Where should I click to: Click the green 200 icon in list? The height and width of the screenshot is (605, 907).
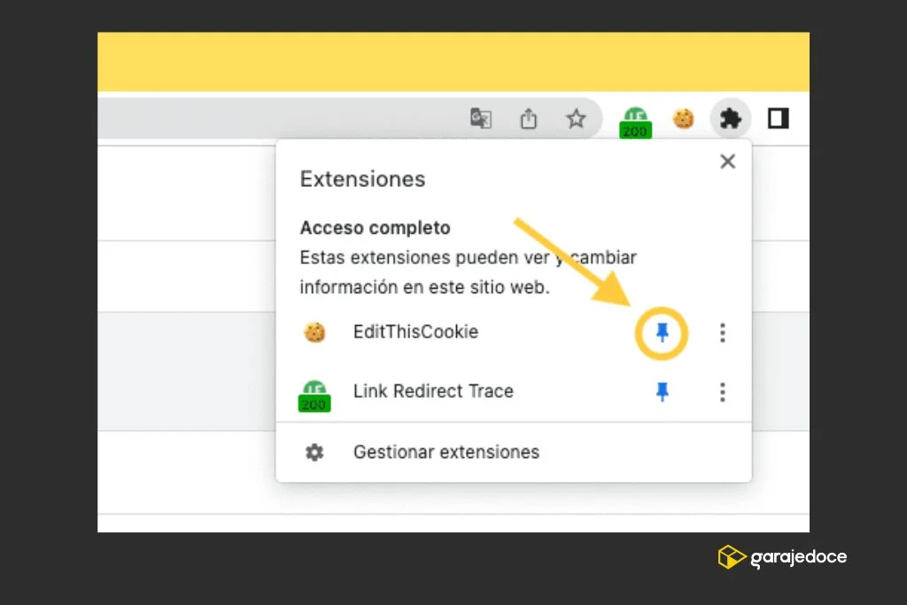pos(314,396)
